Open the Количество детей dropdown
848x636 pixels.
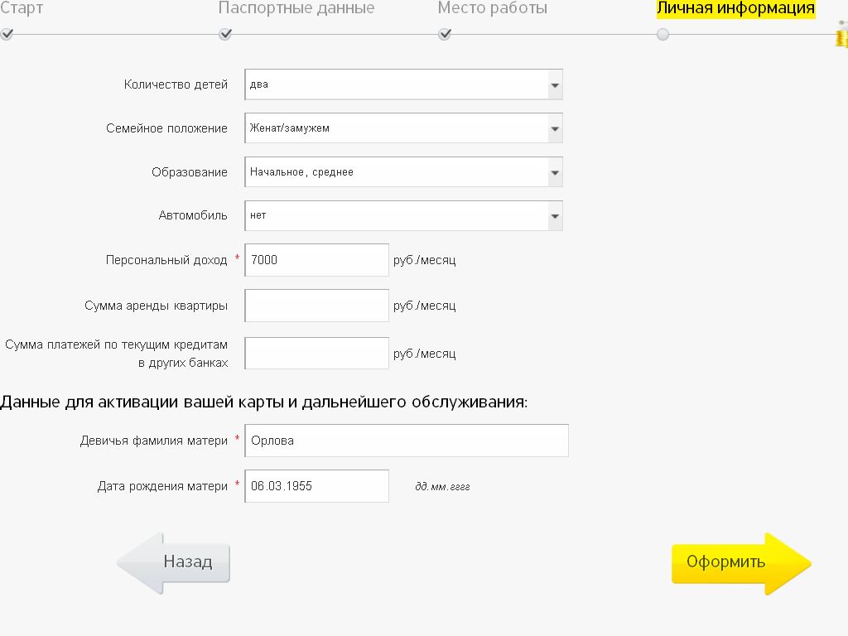pos(403,84)
